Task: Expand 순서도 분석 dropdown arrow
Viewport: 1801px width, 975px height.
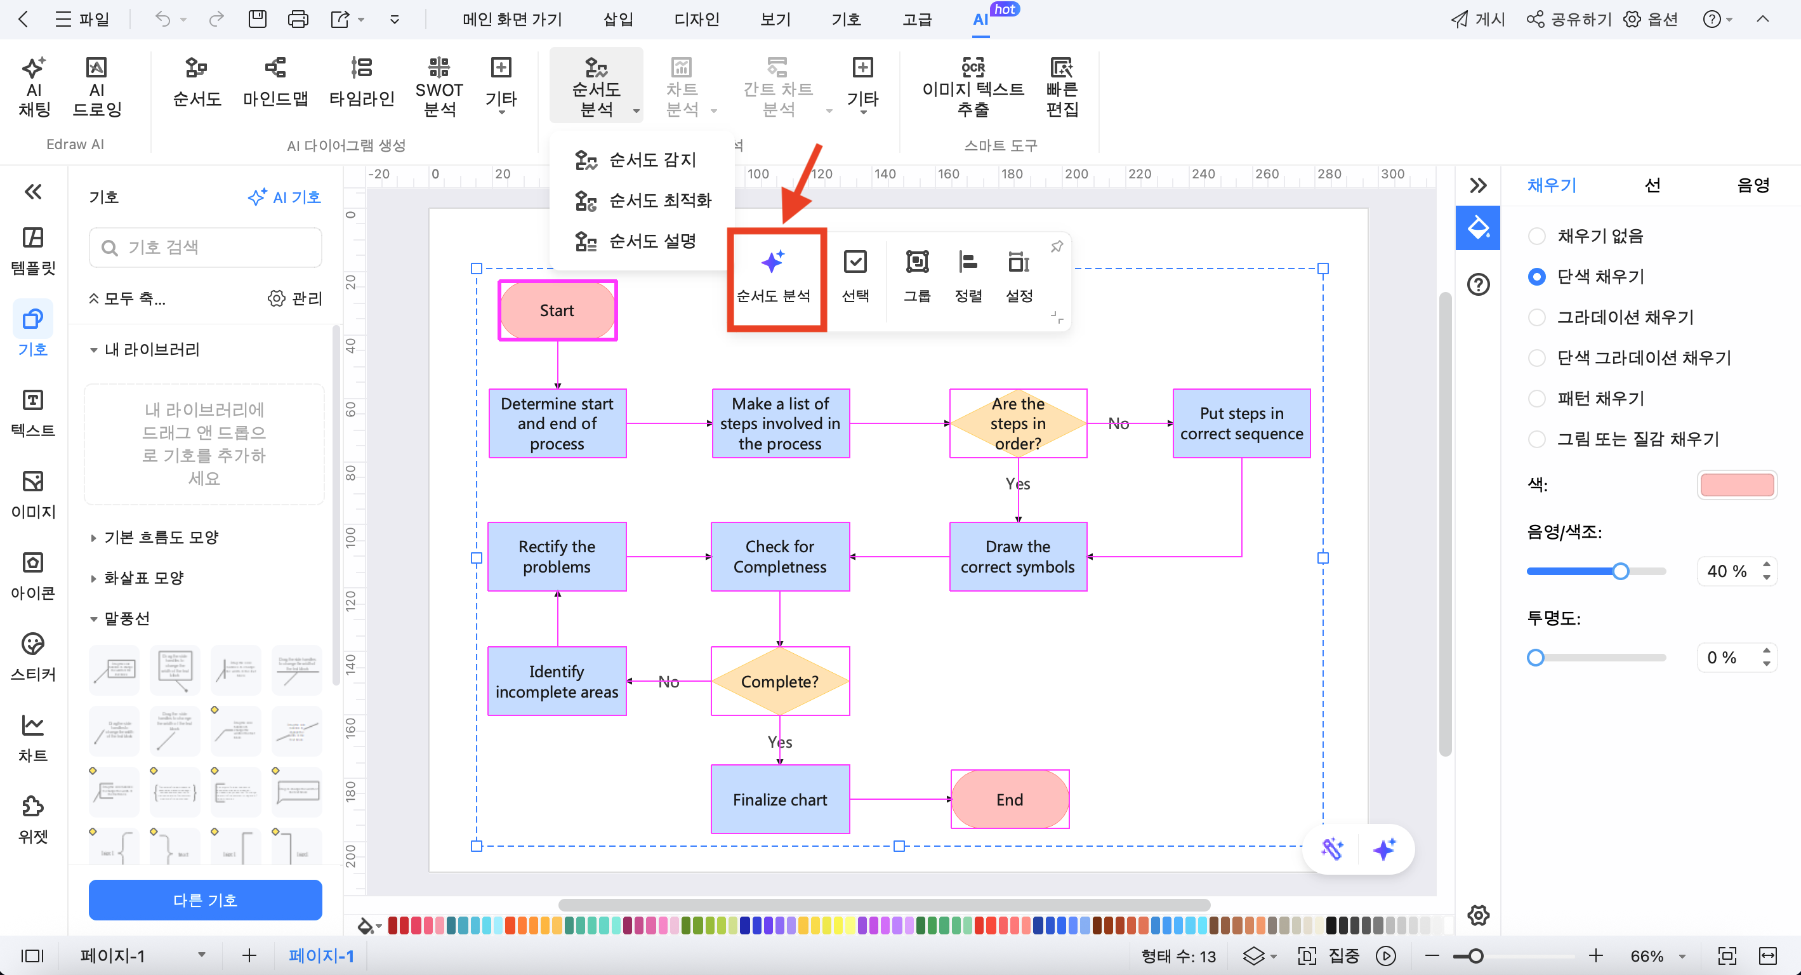Action: coord(637,110)
